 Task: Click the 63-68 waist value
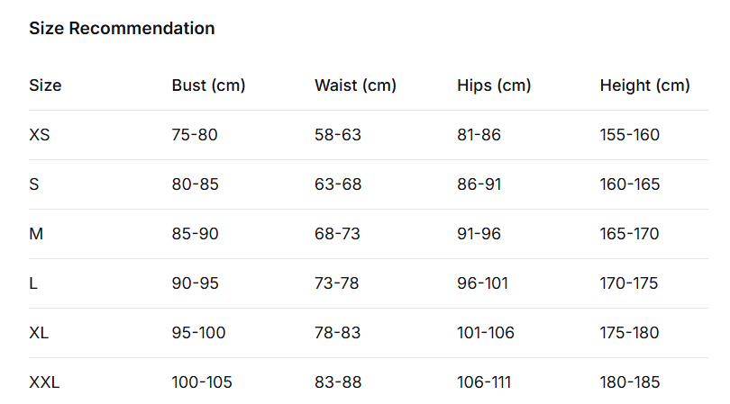[x=337, y=184]
